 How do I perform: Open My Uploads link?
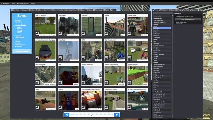(x=18, y=47)
